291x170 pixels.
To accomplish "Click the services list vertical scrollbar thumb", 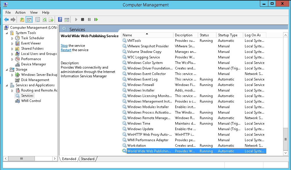I will [285, 139].
